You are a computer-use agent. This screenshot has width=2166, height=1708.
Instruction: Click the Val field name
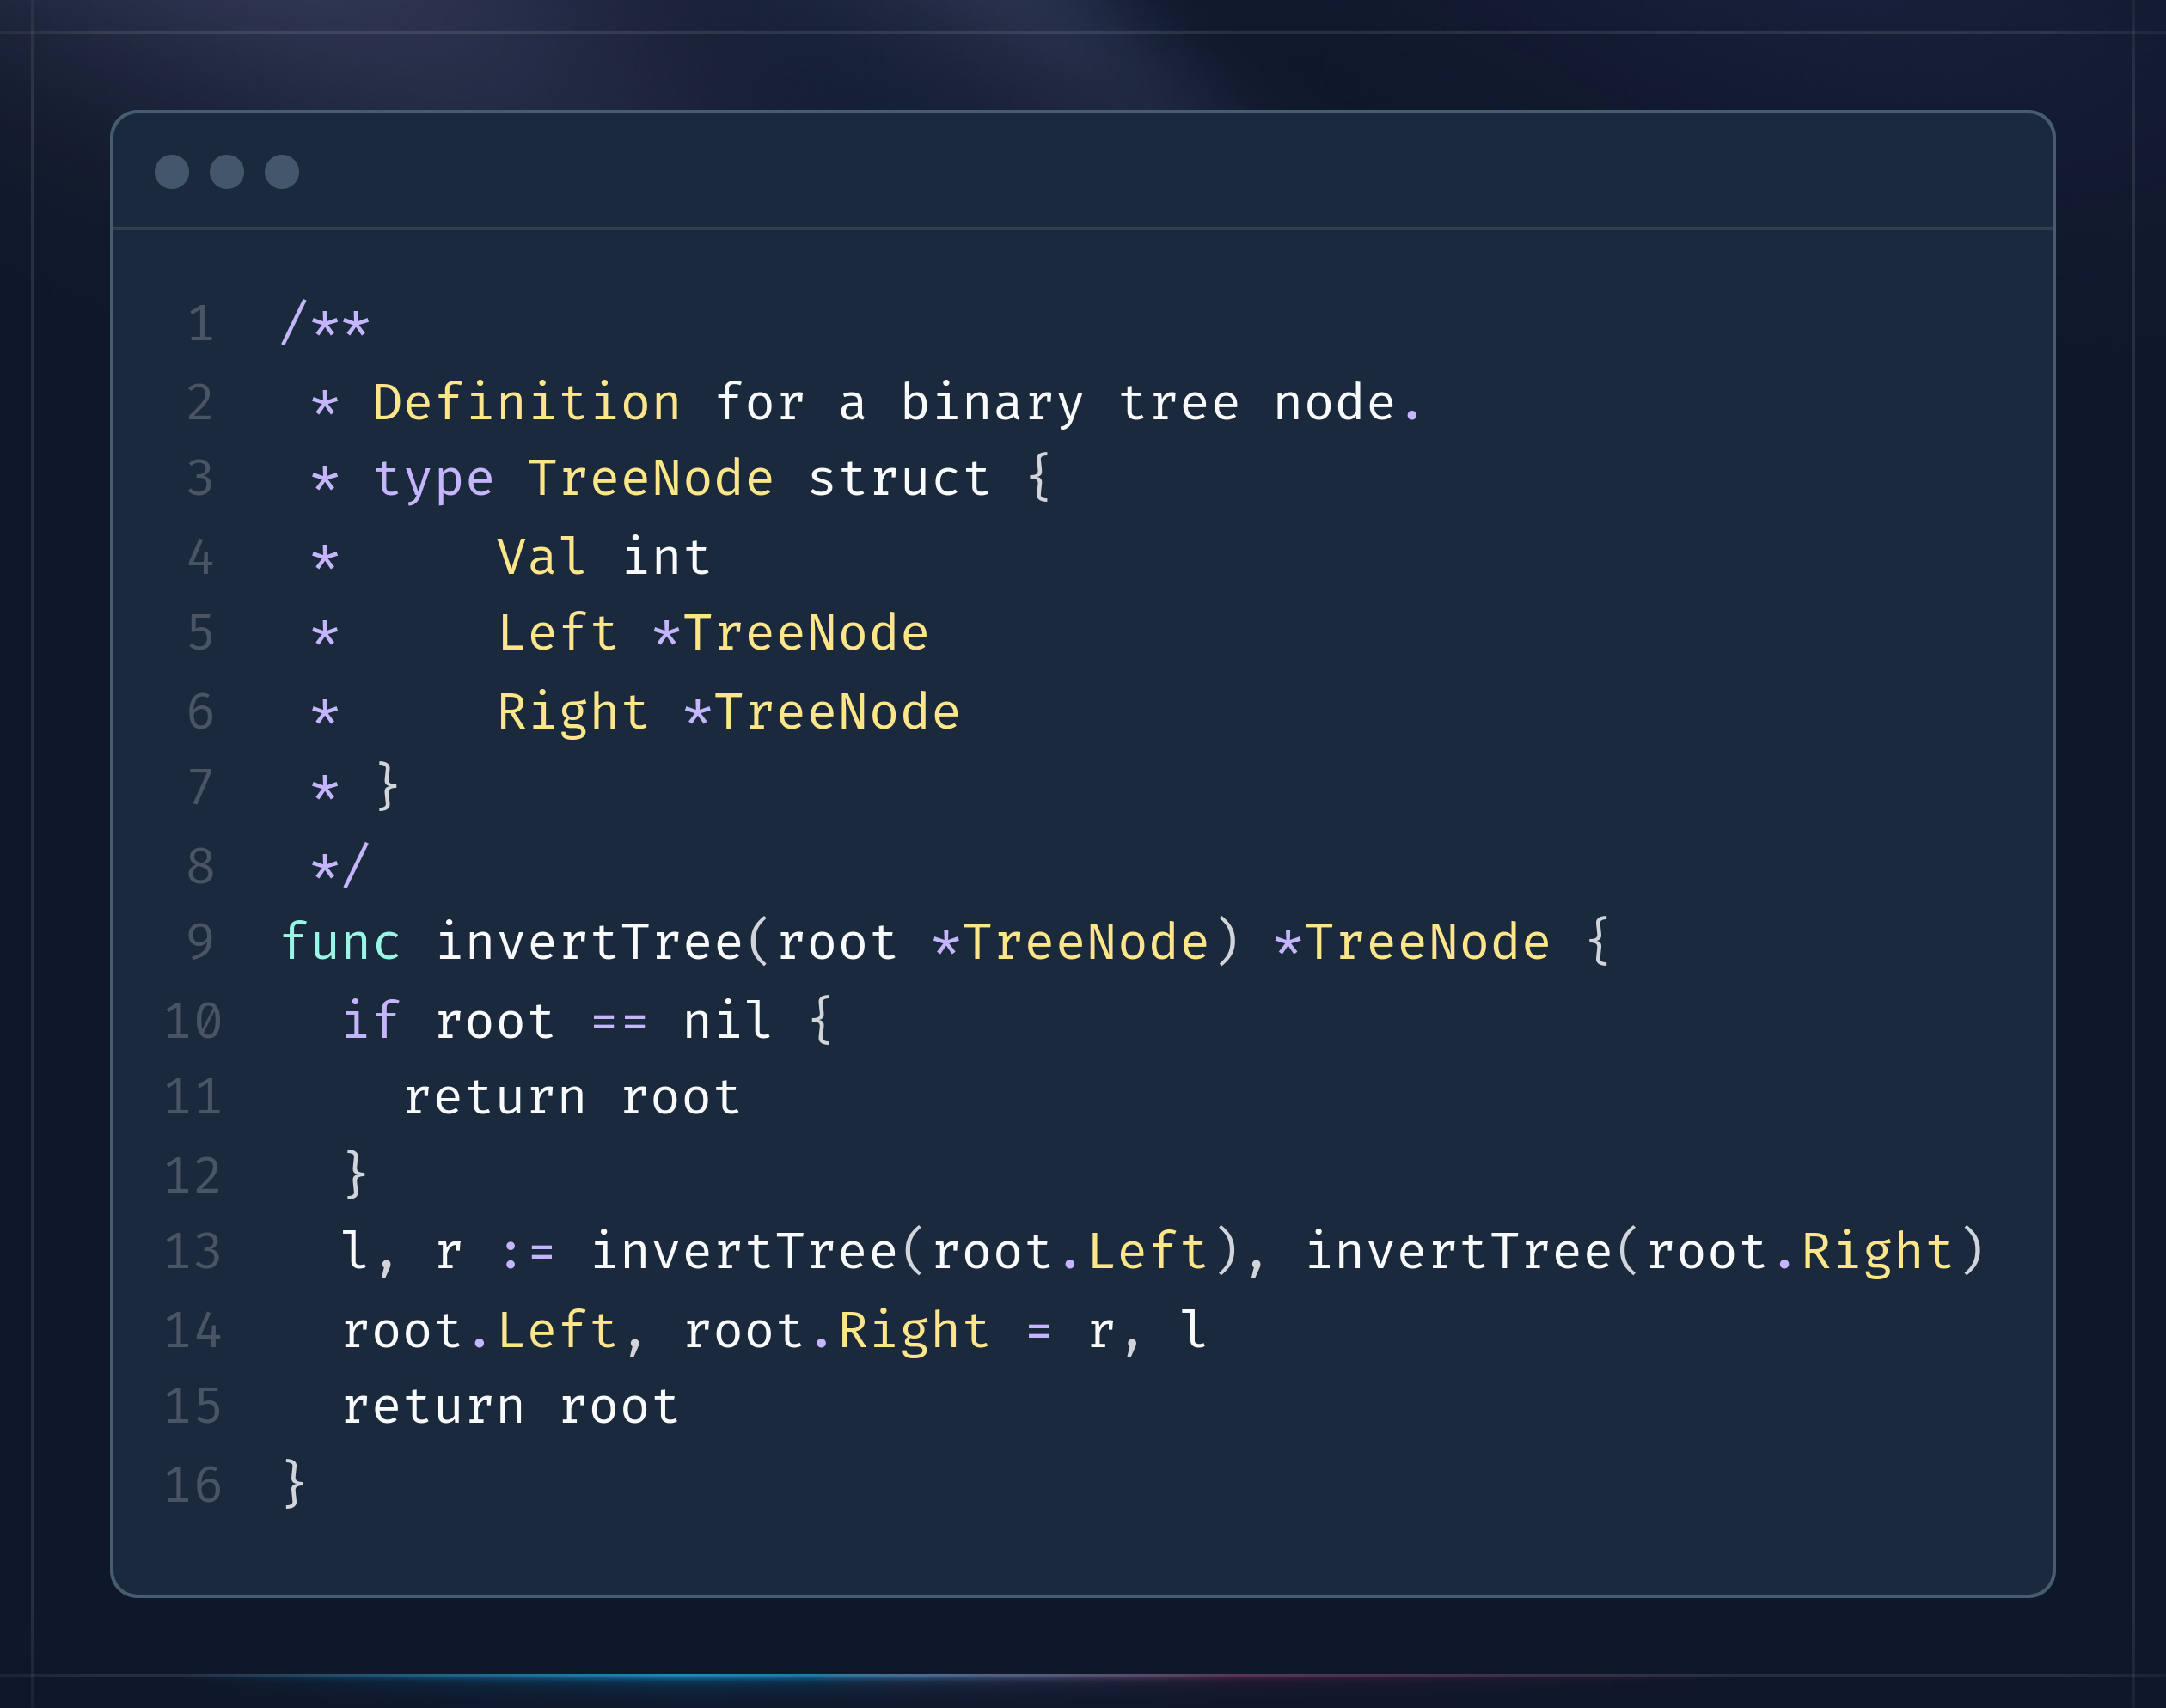tap(541, 557)
